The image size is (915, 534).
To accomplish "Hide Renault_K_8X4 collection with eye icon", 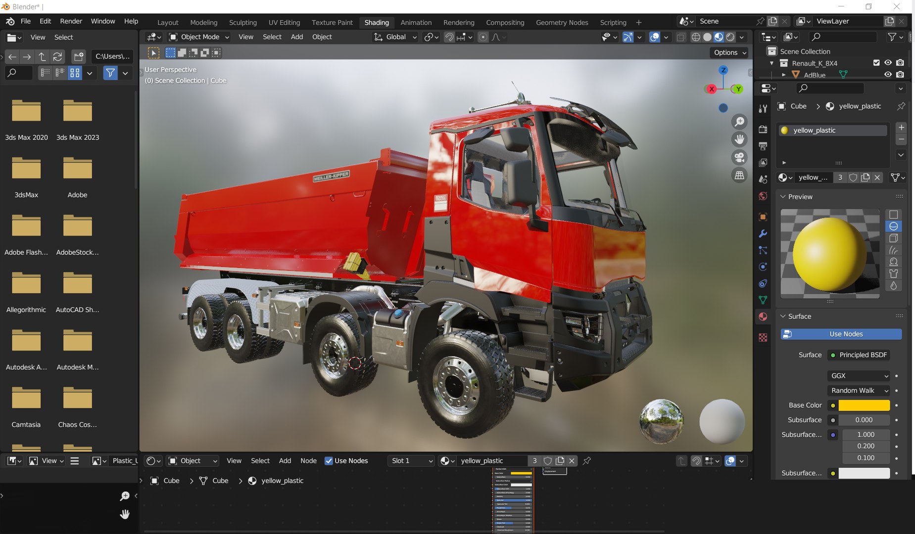I will point(888,63).
